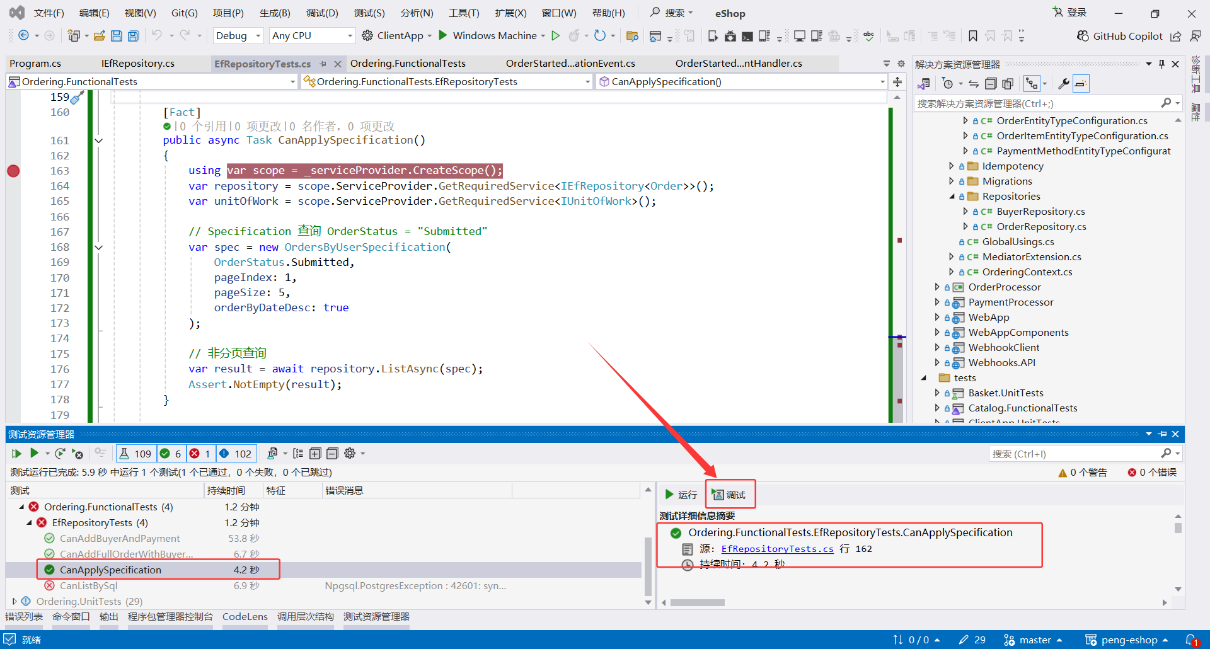This screenshot has height=649, width=1210.
Task: Open the Find in Files icon
Action: [632, 36]
